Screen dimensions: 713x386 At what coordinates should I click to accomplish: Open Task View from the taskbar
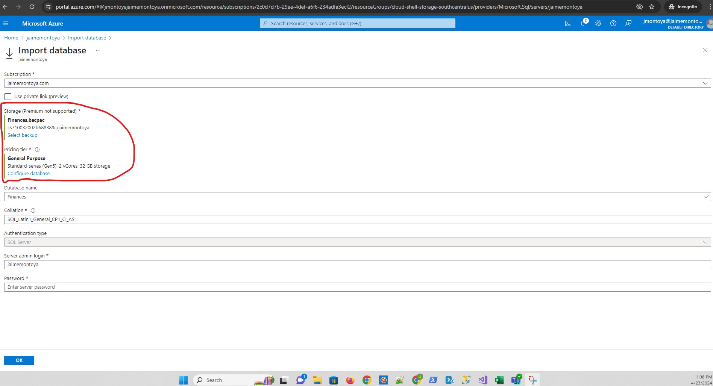(x=284, y=380)
